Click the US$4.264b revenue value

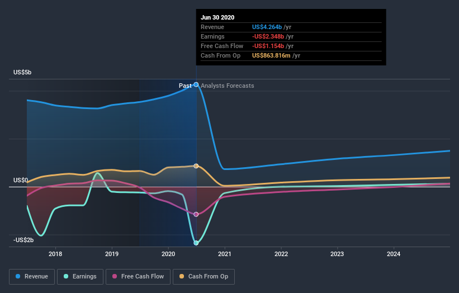point(267,27)
